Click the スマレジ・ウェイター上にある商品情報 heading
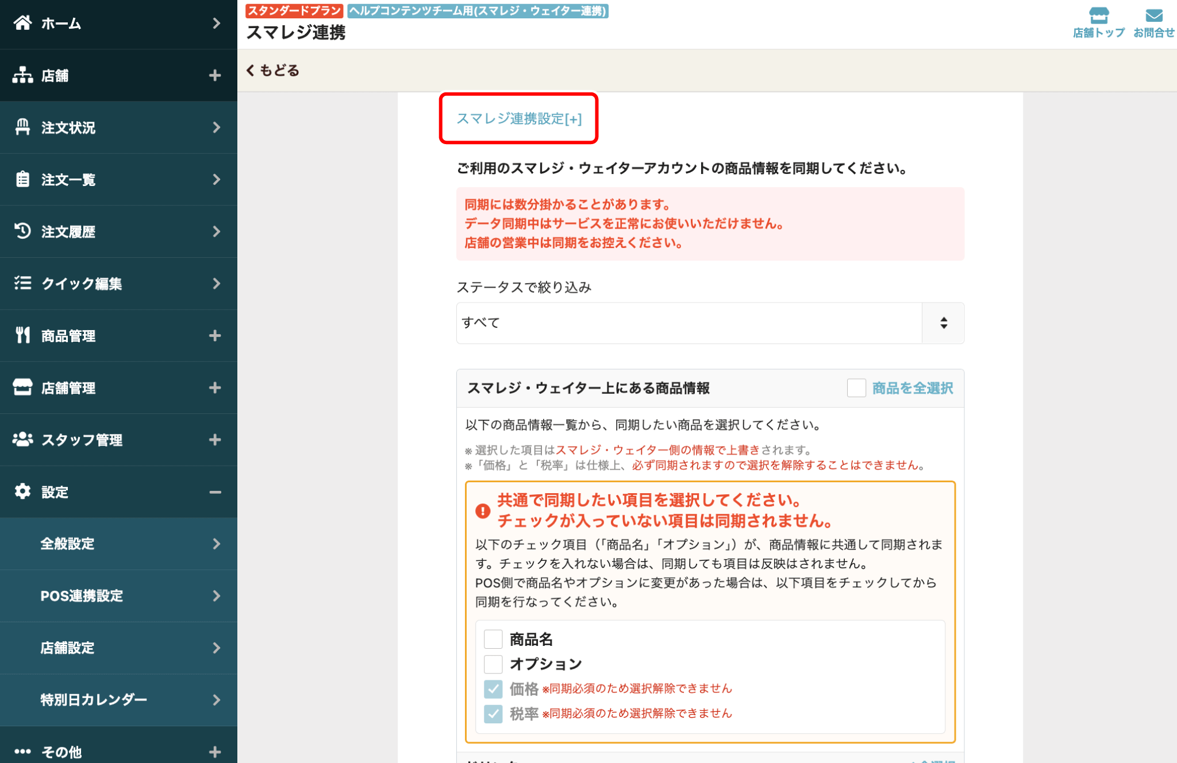The image size is (1177, 763). 588,388
